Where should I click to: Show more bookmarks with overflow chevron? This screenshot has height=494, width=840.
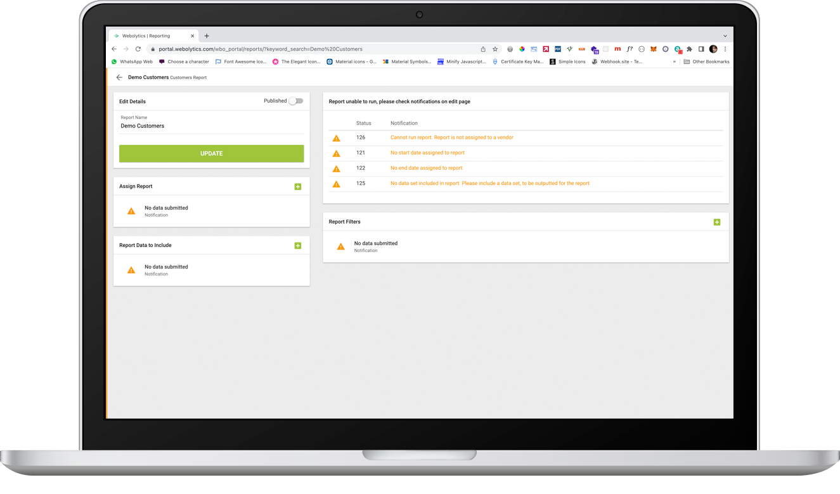click(674, 62)
